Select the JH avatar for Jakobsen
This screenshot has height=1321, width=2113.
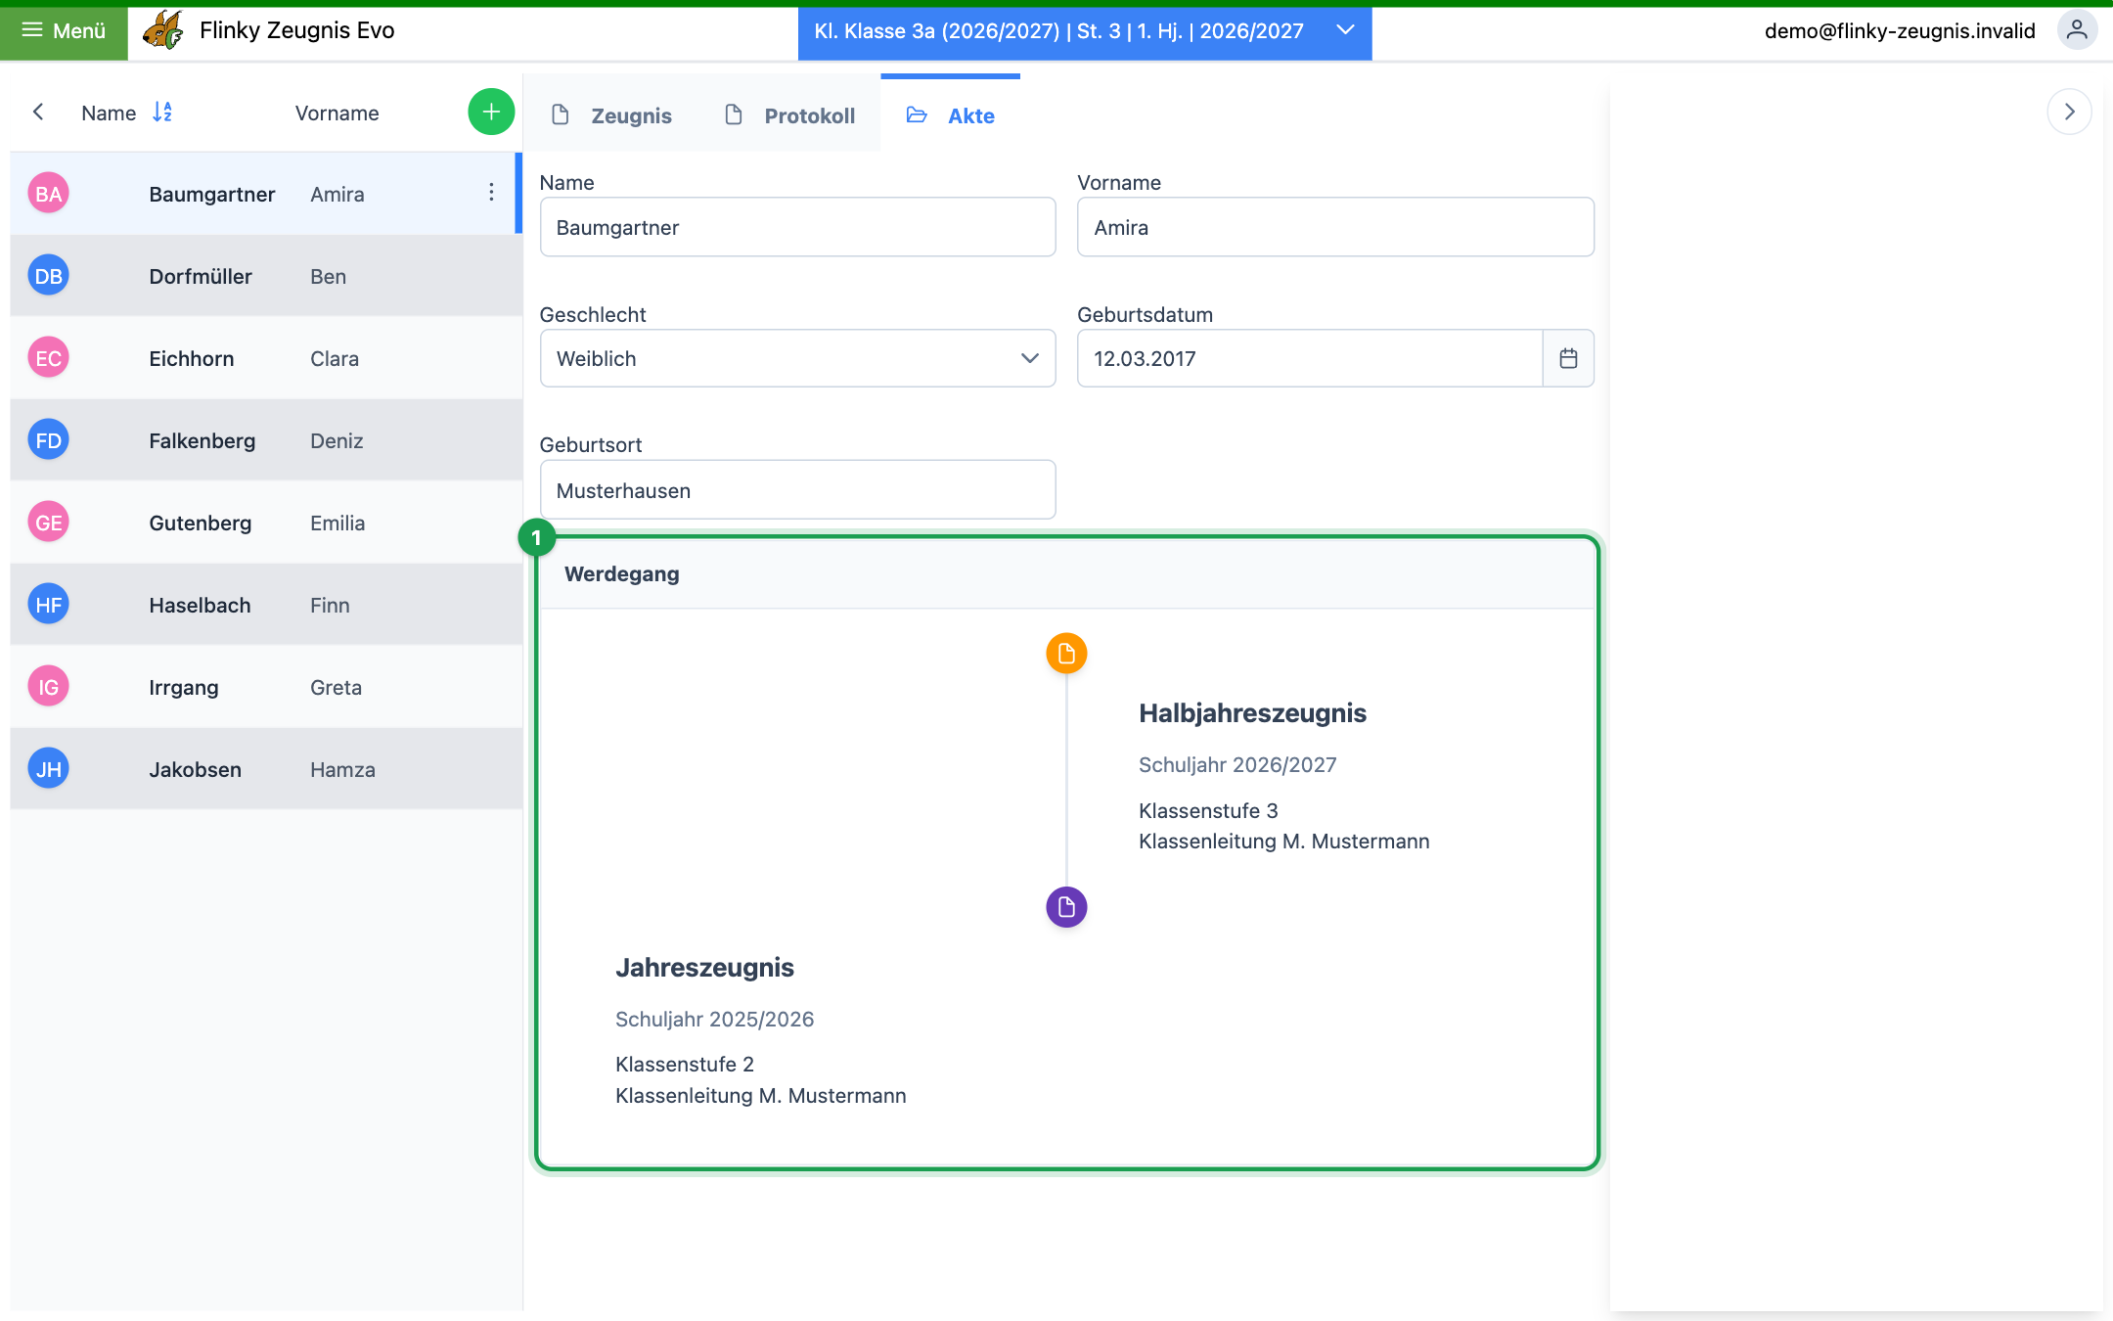click(48, 769)
